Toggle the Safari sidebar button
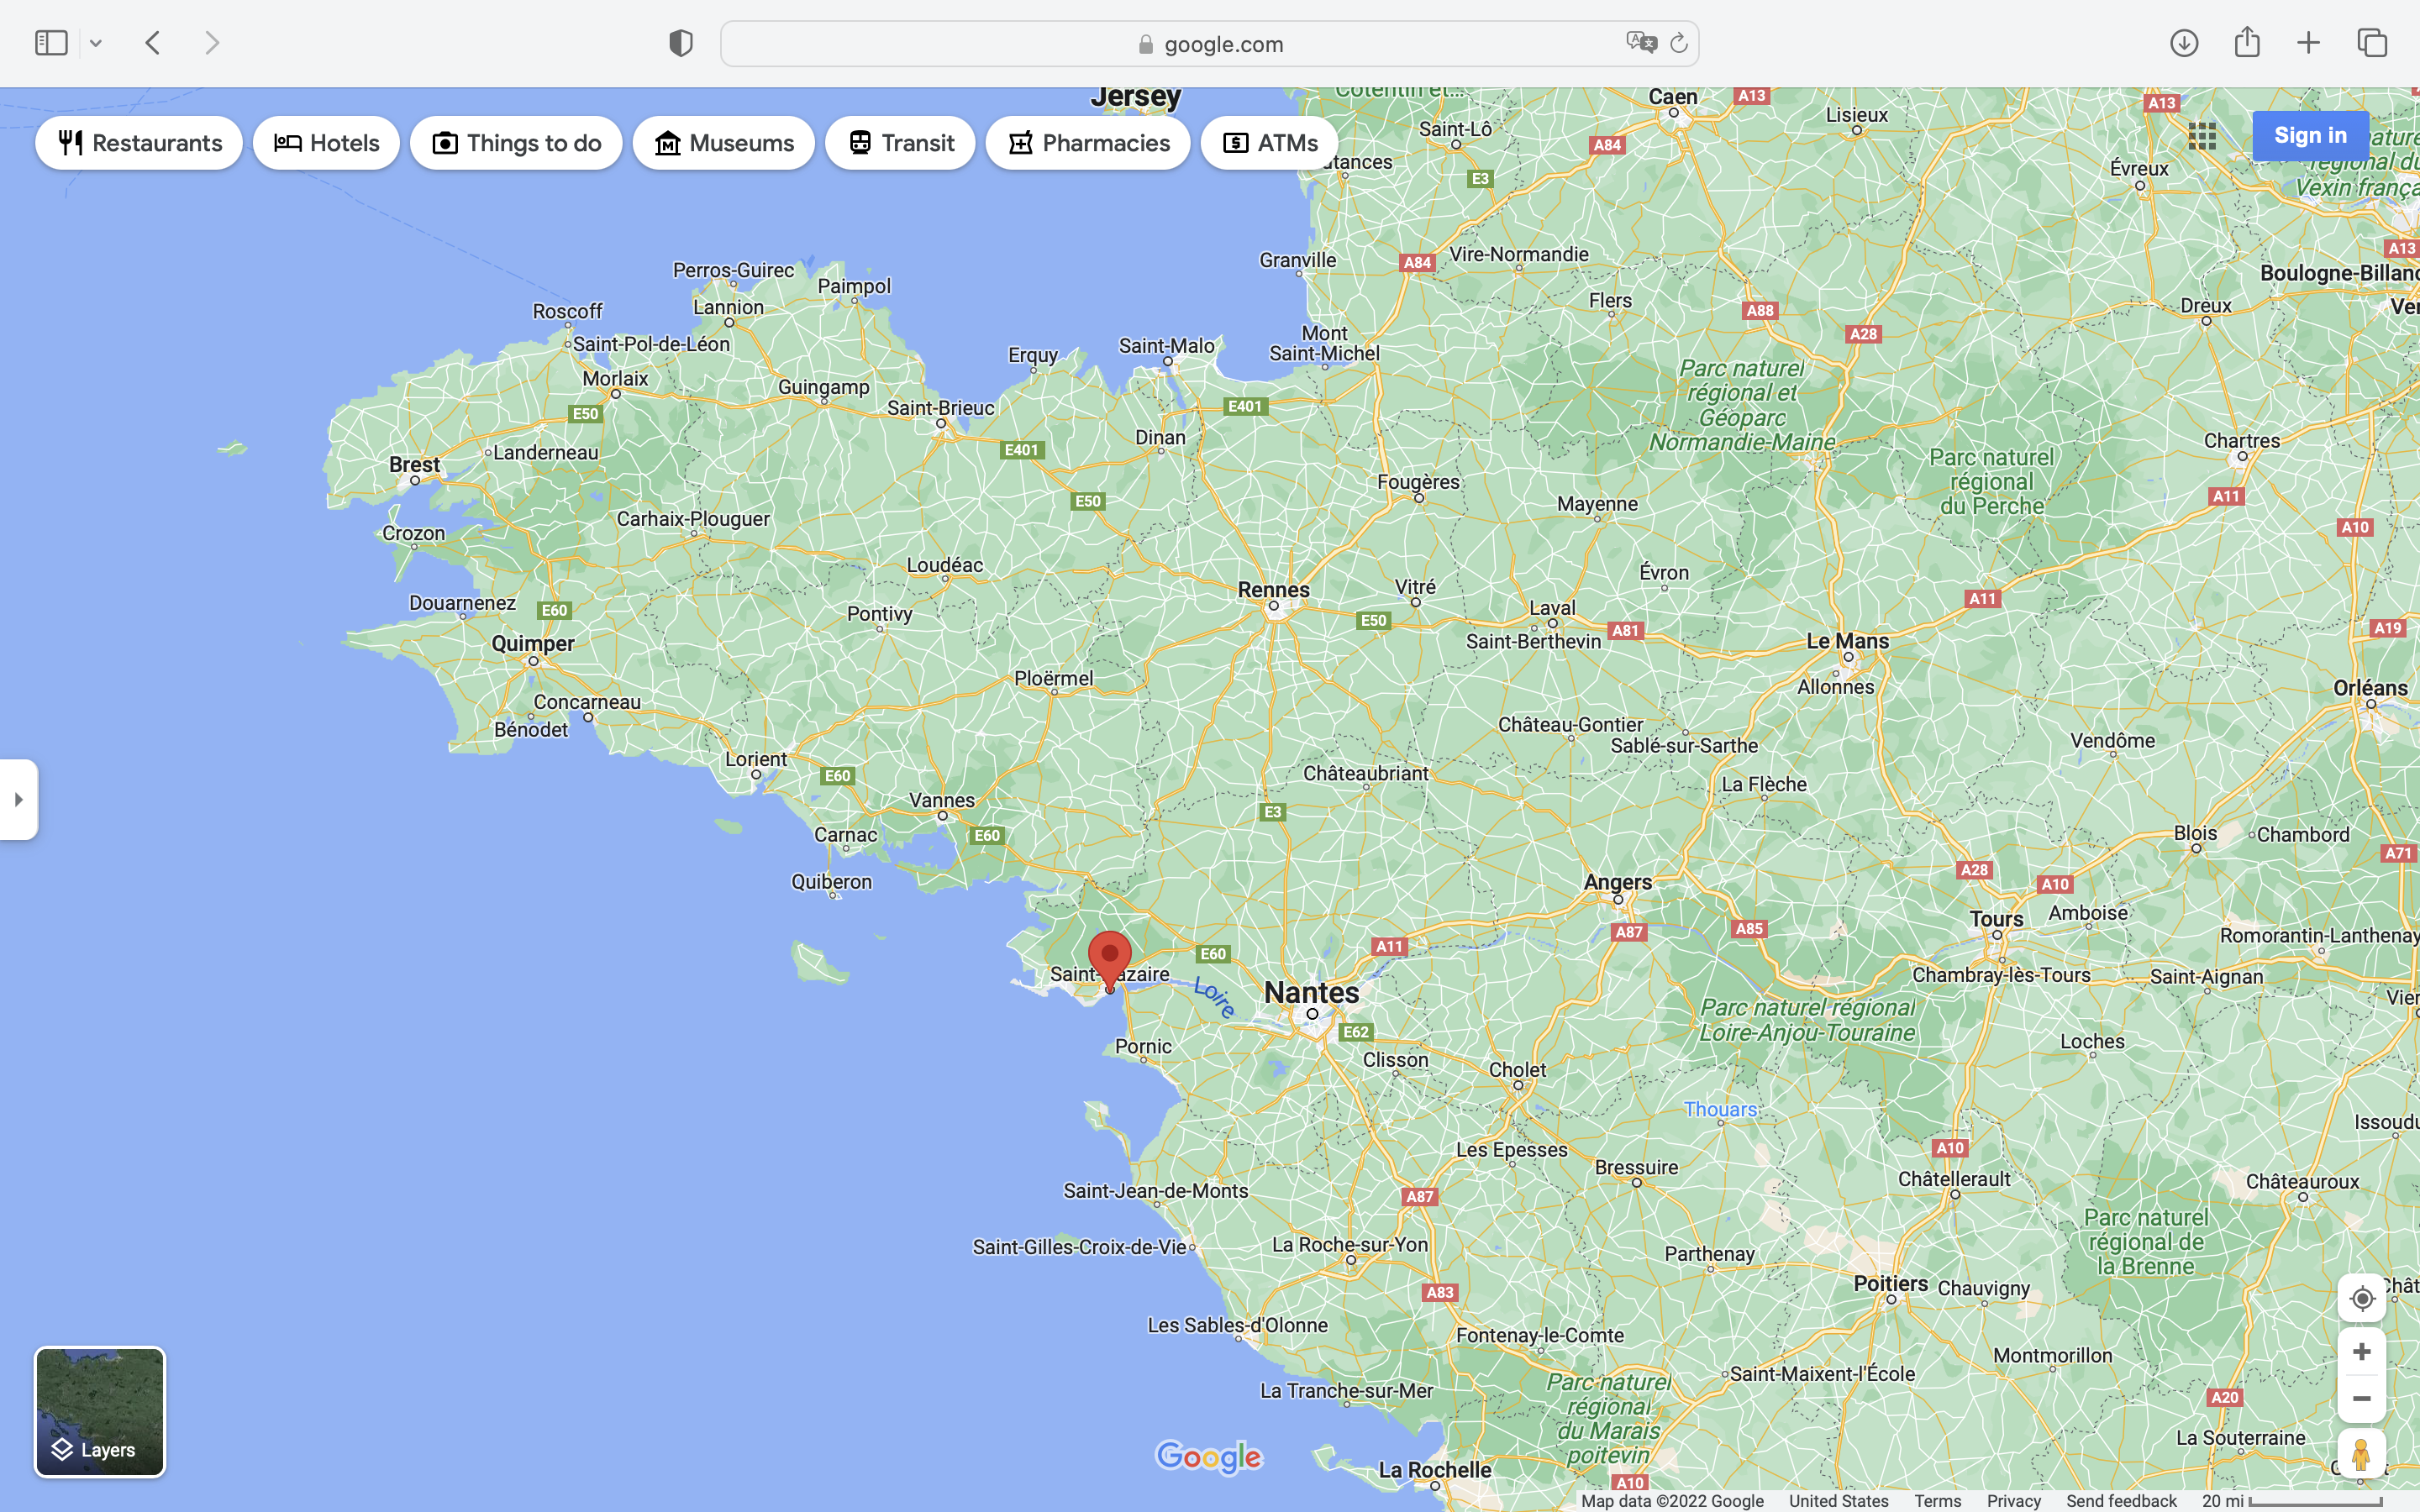Viewport: 2420px width, 1512px height. point(51,43)
